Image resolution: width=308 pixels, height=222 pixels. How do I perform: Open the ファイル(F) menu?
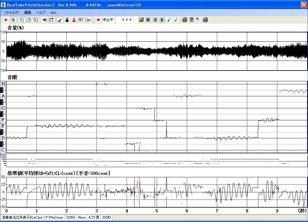tap(12, 13)
